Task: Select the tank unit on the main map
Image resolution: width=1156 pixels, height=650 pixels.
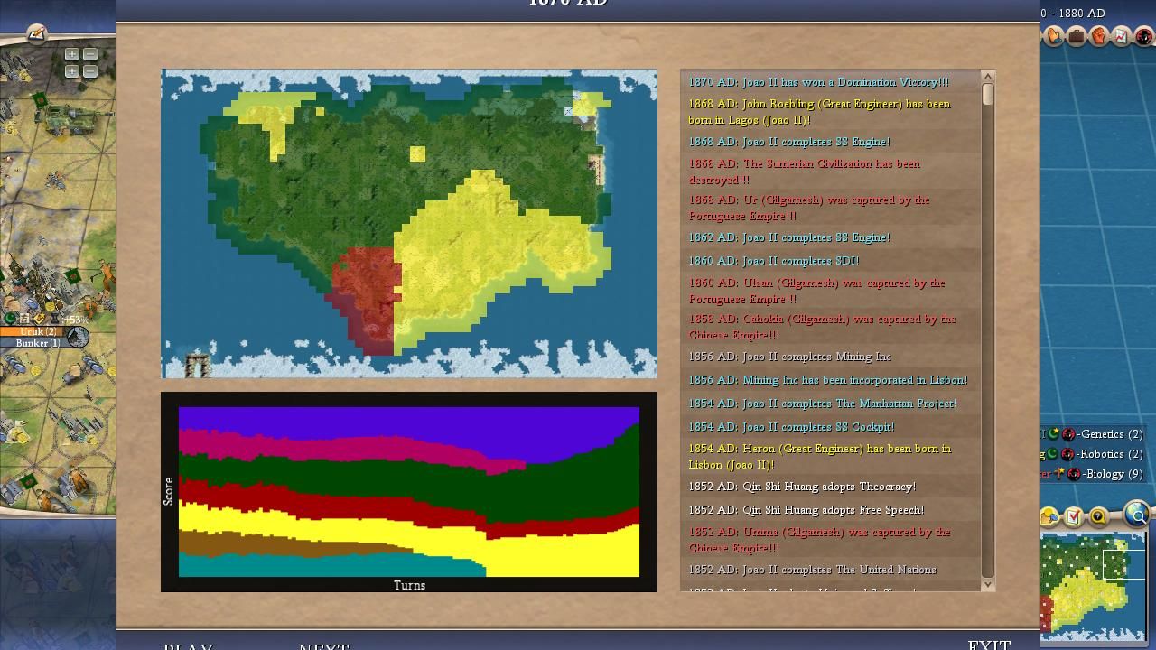Action: coord(74,117)
